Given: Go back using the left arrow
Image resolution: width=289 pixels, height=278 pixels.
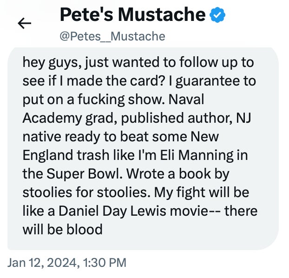Looking at the screenshot, I should [24, 23].
